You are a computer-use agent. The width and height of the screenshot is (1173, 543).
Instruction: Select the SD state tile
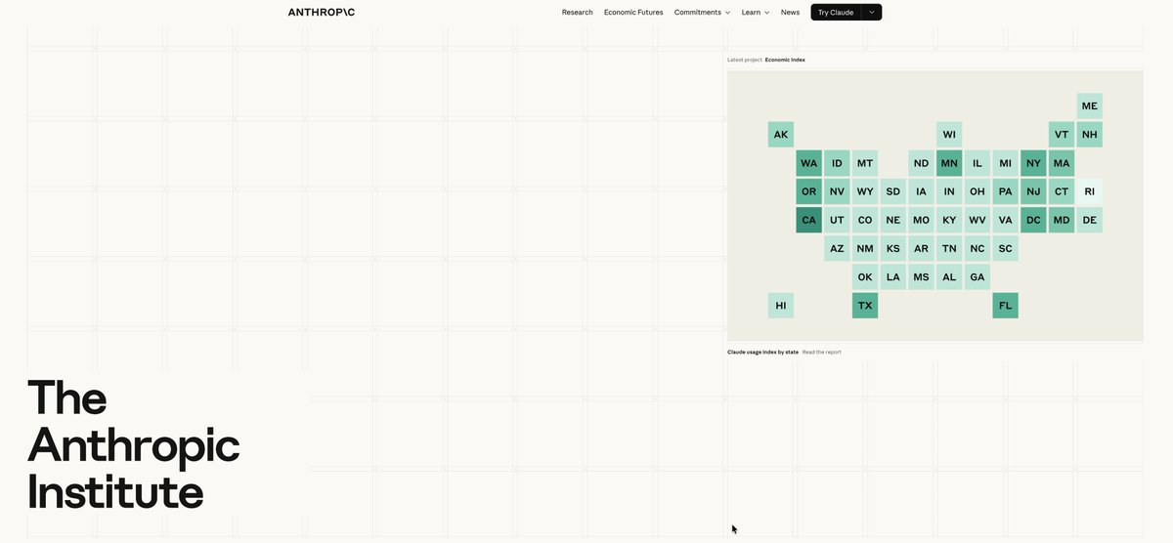click(x=893, y=191)
